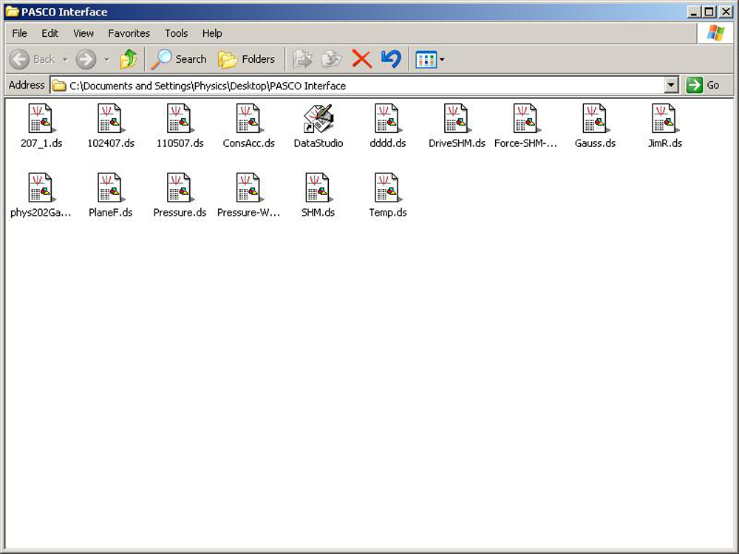Open the Tools menu
Screen dimensions: 739x554
click(176, 33)
